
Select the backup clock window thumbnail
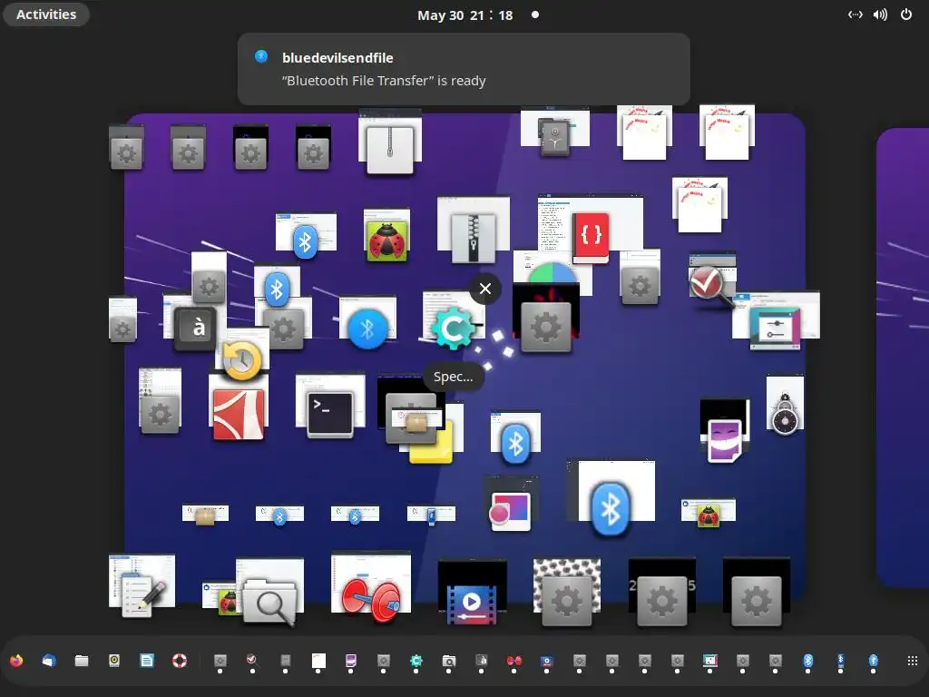pos(241,355)
